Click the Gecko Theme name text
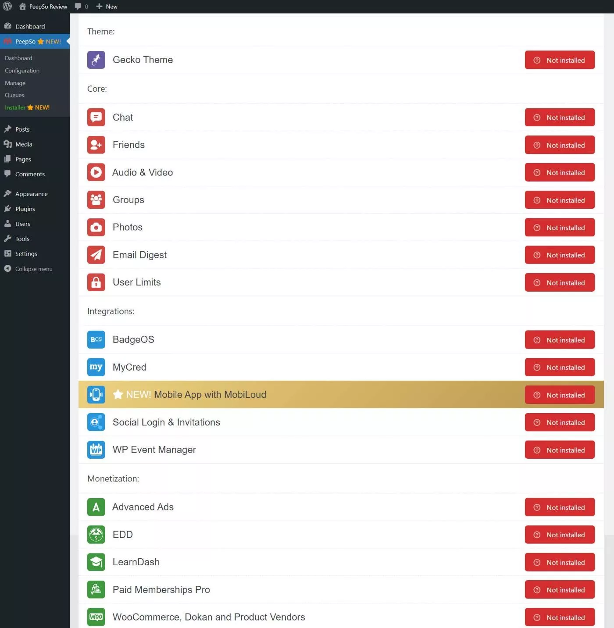This screenshot has width=614, height=628. pos(143,60)
